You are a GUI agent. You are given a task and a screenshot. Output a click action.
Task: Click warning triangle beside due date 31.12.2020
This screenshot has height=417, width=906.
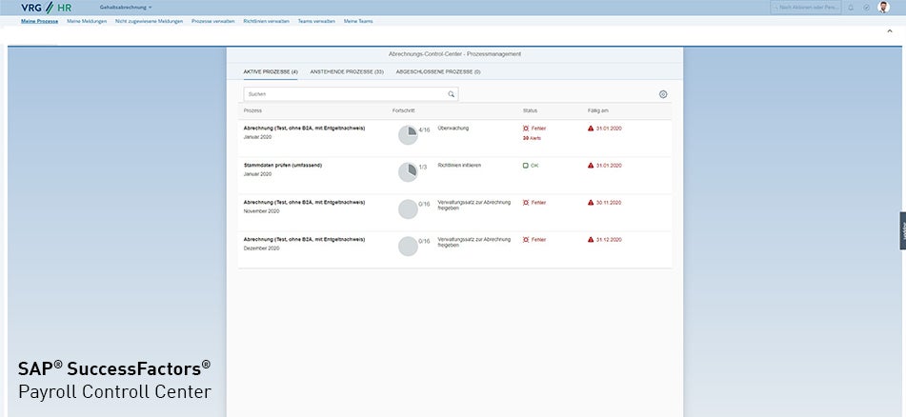[x=591, y=240]
